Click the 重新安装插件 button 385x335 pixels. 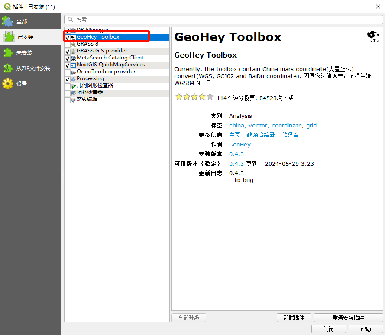pyautogui.click(x=349, y=318)
